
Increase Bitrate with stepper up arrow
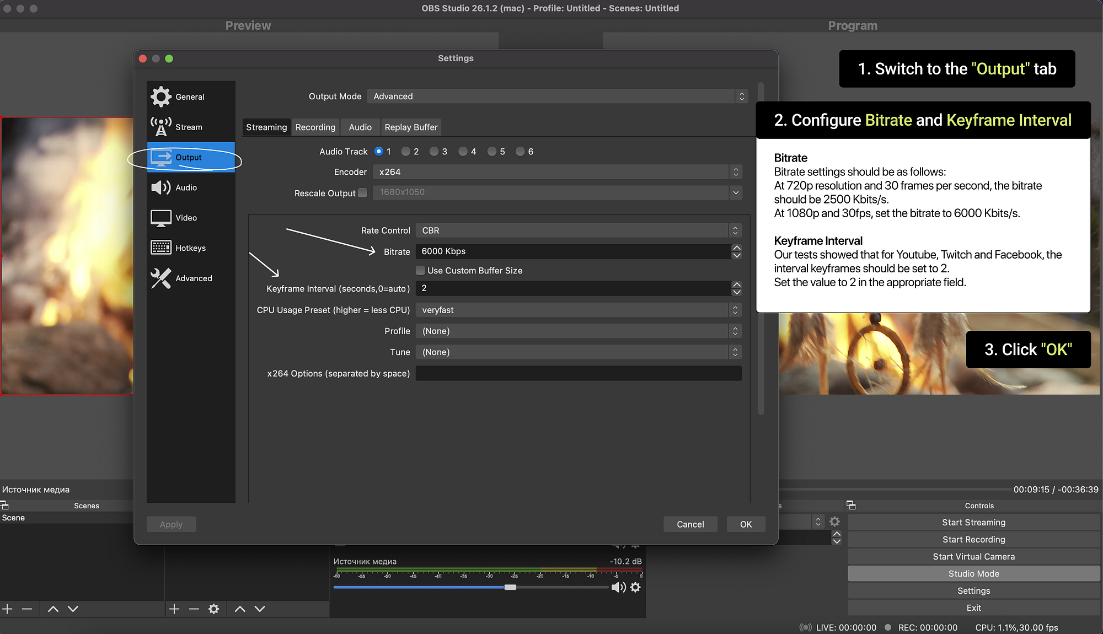click(736, 248)
